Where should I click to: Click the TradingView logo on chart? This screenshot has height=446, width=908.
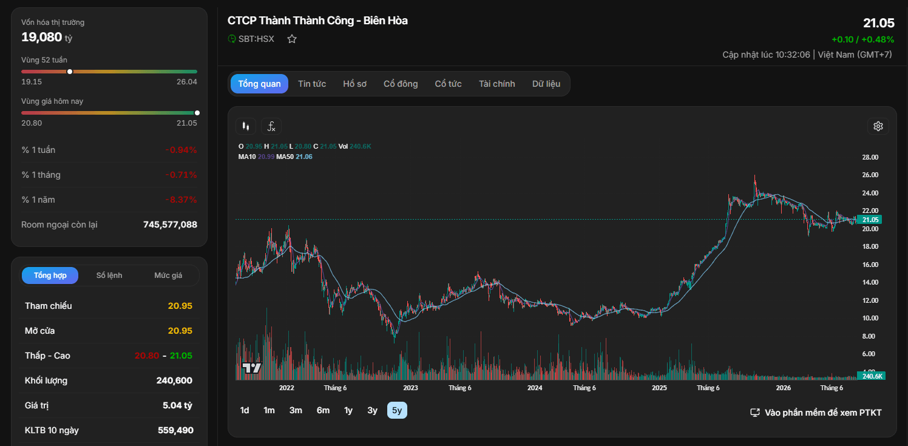tap(251, 368)
